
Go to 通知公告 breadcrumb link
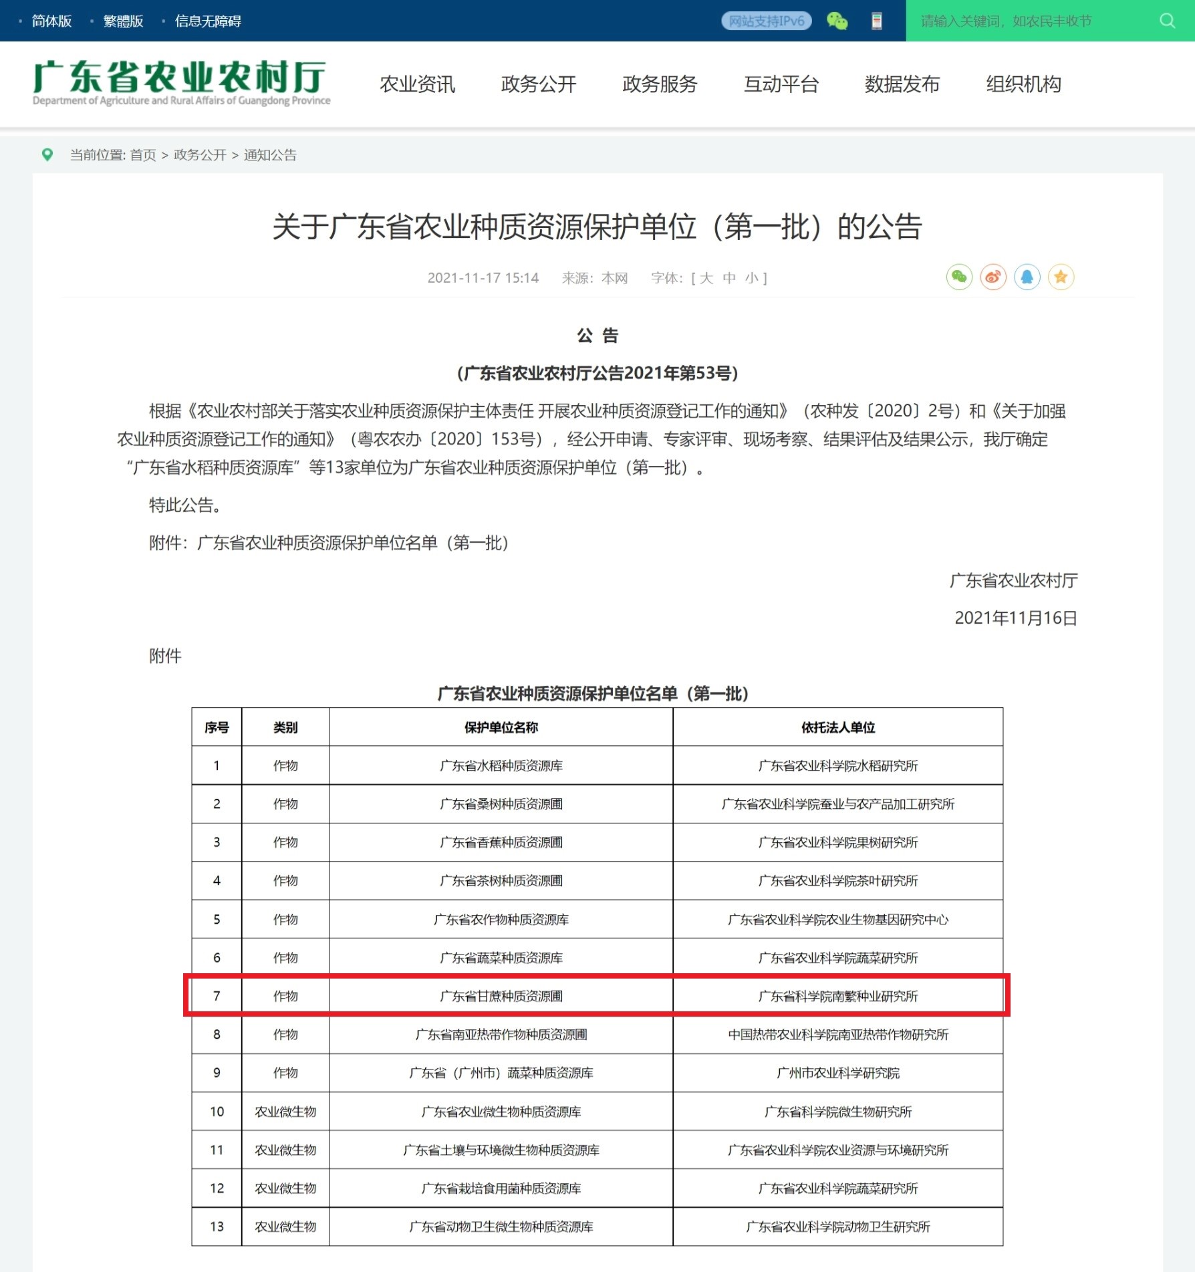coord(270,155)
